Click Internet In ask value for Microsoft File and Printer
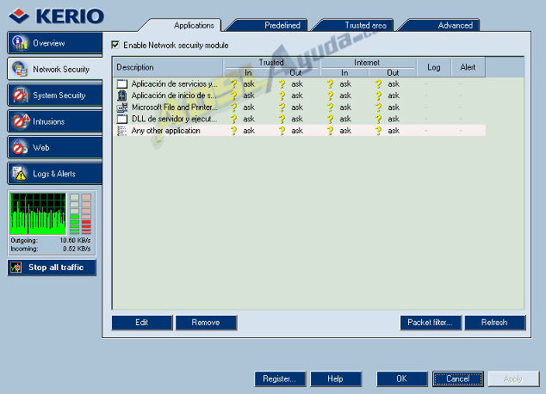 [345, 108]
